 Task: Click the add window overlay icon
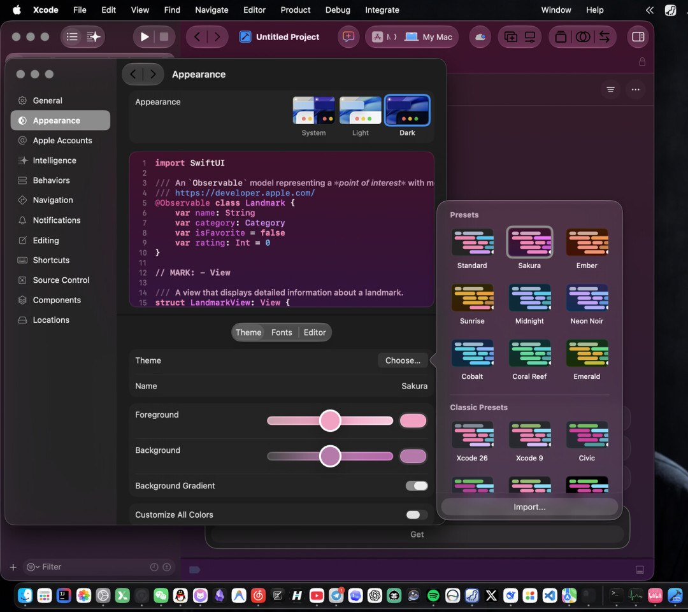(x=510, y=37)
